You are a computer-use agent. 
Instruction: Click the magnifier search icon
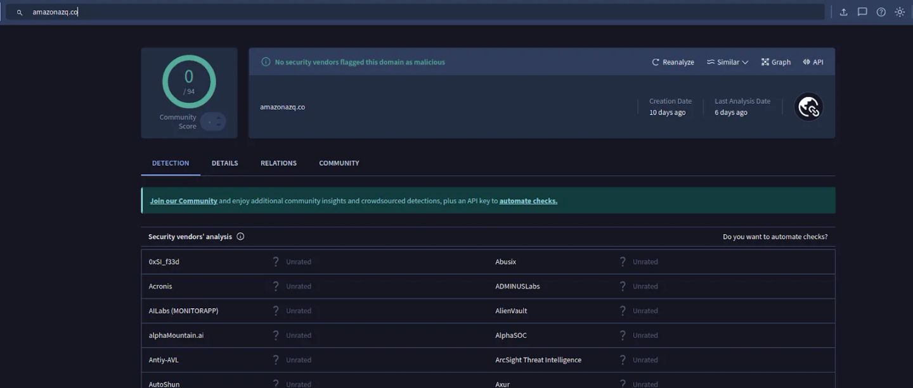[20, 12]
